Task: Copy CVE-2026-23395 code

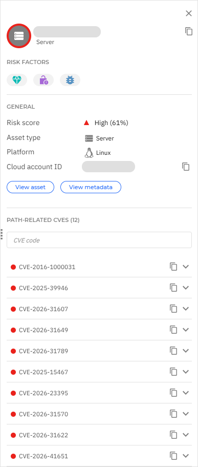Action: 173,393
